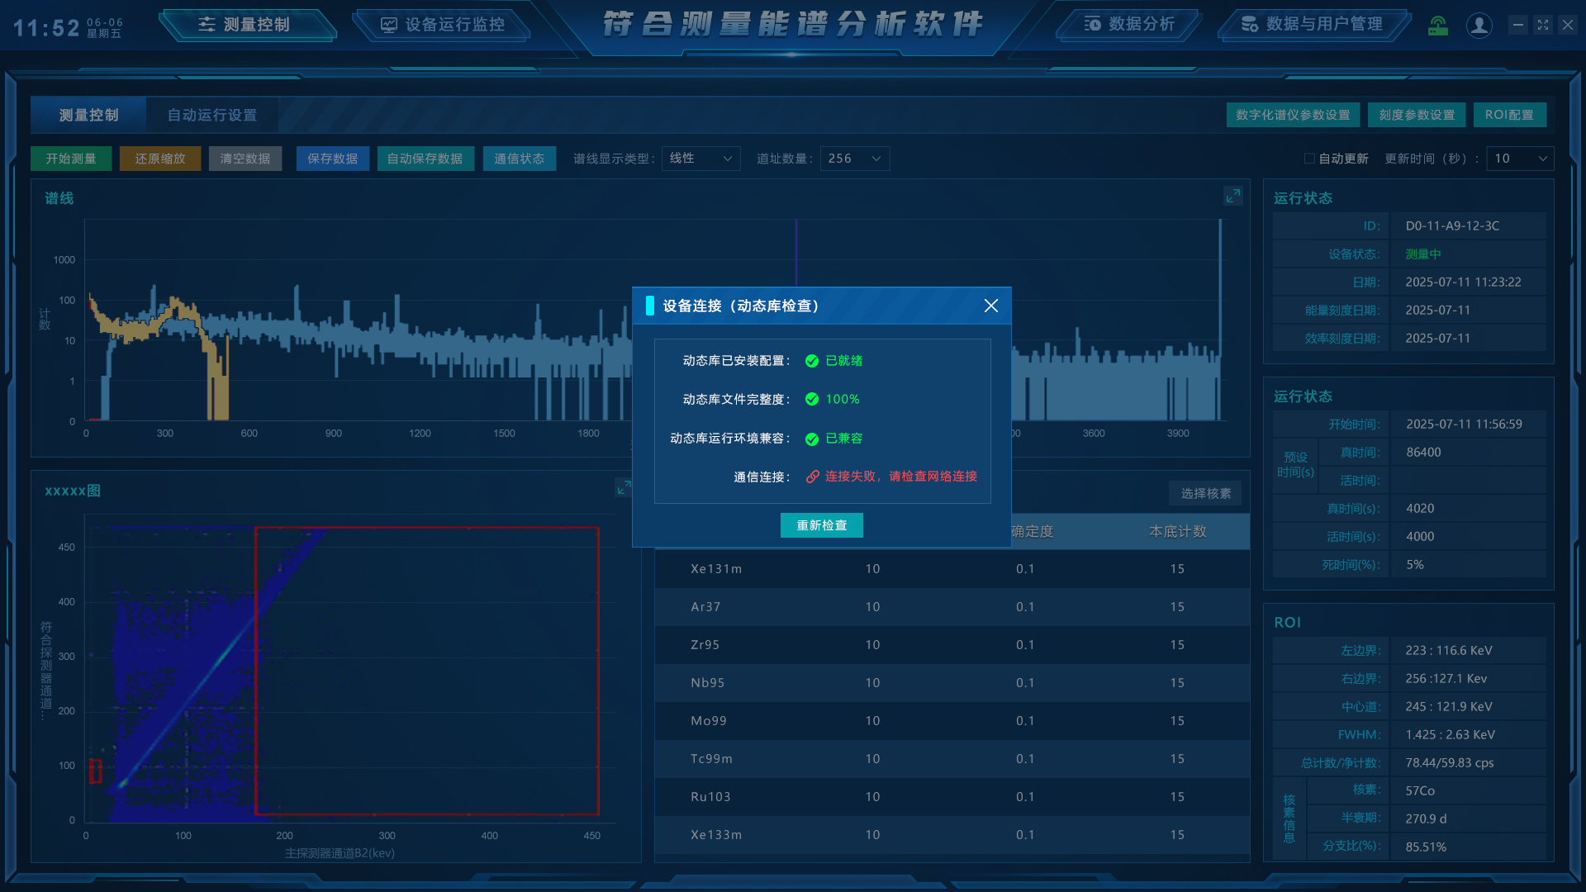1586x892 pixels.
Task: Open 通信状态 from the toolbar
Action: point(519,159)
